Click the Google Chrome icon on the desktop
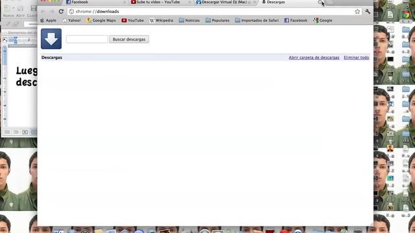This screenshot has height=233, width=415. [x=405, y=15]
